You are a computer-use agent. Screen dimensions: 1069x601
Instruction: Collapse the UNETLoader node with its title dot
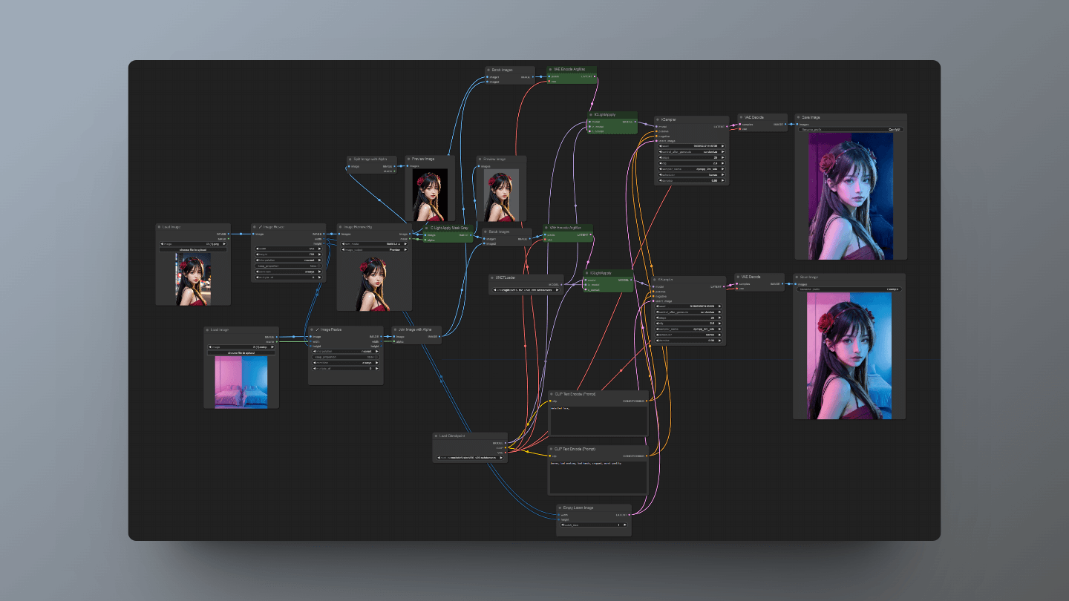click(x=494, y=277)
